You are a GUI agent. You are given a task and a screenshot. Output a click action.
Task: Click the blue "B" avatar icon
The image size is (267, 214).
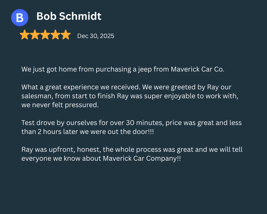coord(20,18)
